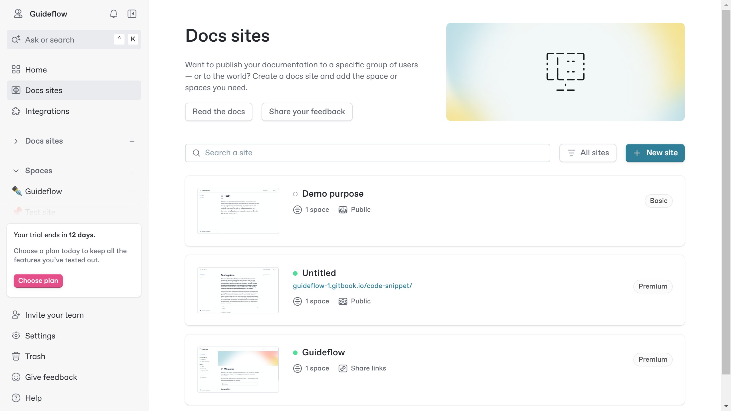Viewport: 731px width, 411px height.
Task: Open the Demo purpose site thumbnail
Action: [238, 211]
